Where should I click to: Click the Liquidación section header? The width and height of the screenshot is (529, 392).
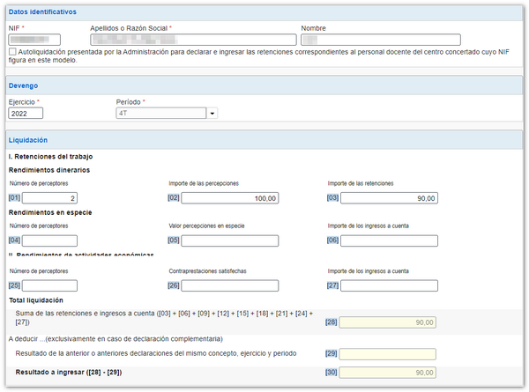tap(27, 140)
